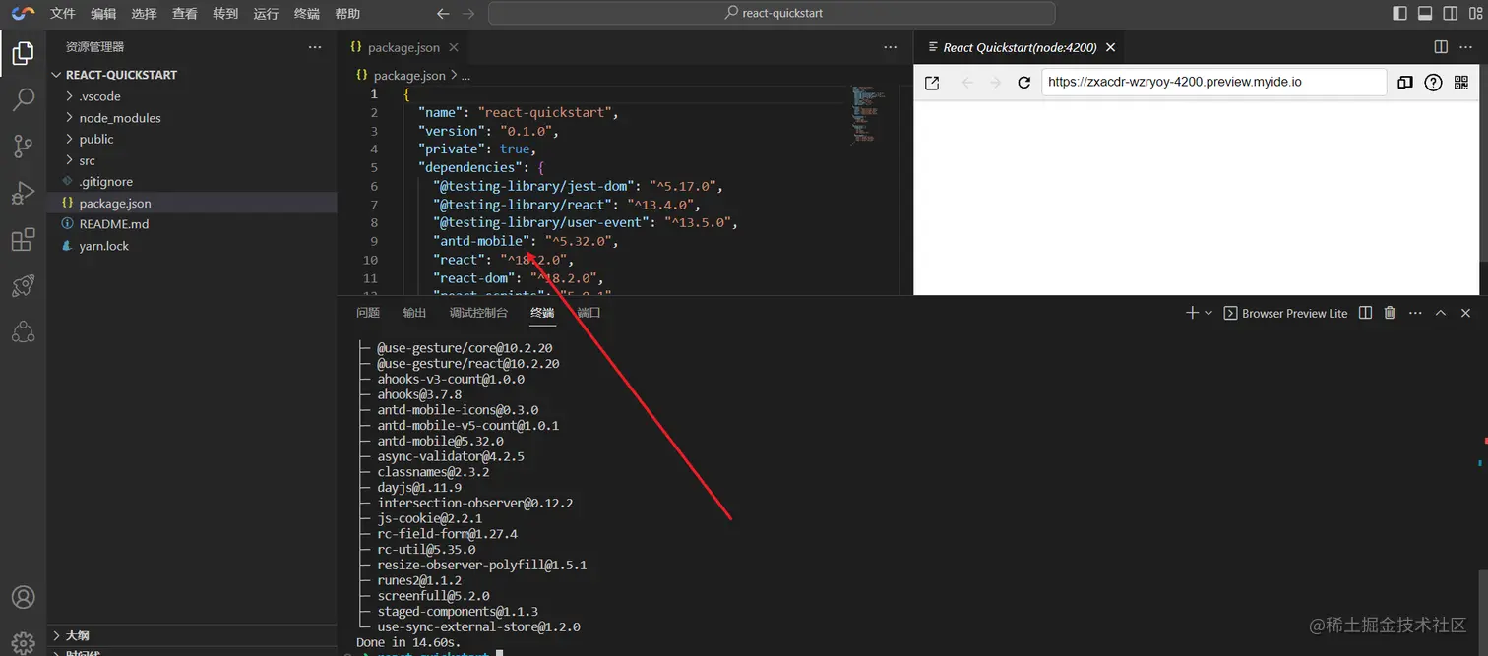Toggle primary side bar layout icon

[x=1399, y=14]
